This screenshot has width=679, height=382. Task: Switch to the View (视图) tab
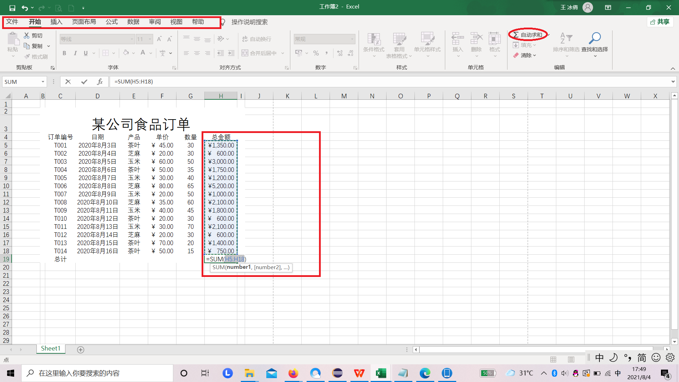[x=176, y=22]
